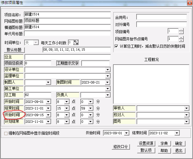Click the 每天工作小时数 up-down arrow icon
This screenshot has height=159, width=193.
[76, 43]
